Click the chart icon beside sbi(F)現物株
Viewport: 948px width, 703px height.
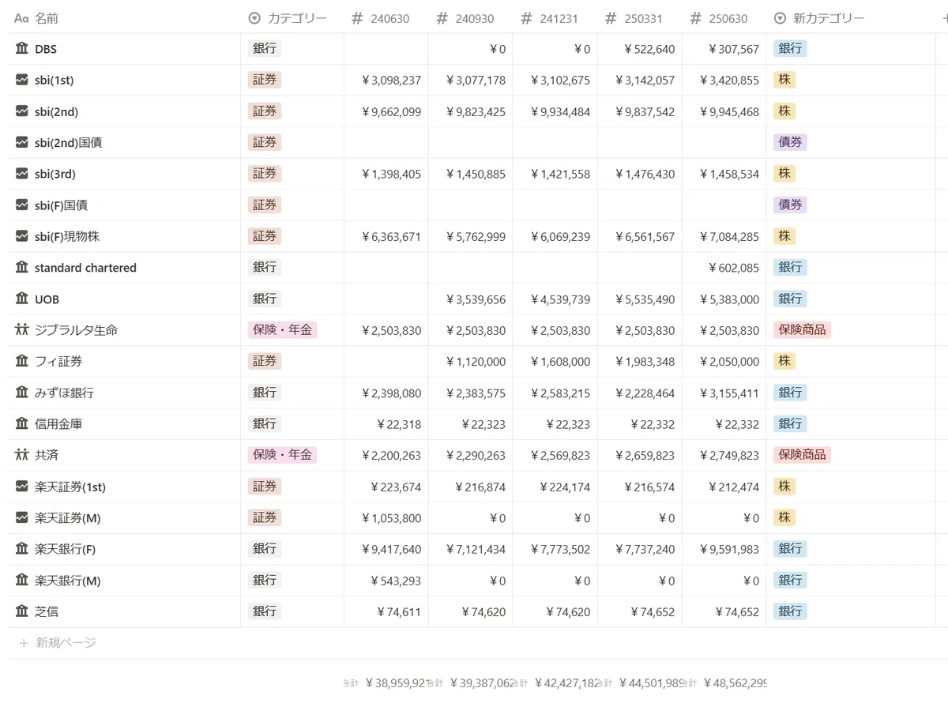pyautogui.click(x=21, y=236)
